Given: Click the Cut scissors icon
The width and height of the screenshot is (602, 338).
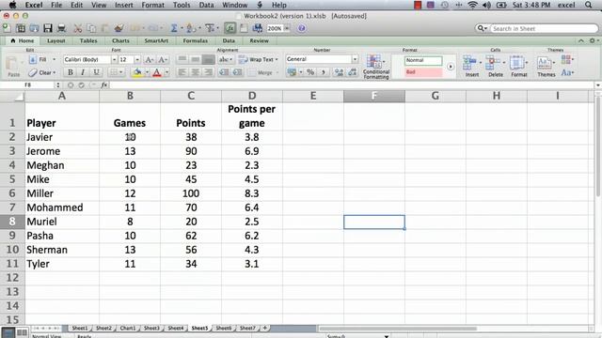Looking at the screenshot, I should [78, 28].
